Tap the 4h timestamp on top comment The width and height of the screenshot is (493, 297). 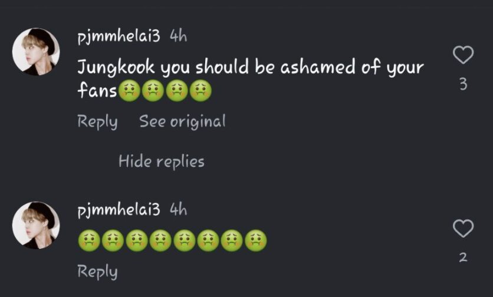[178, 36]
